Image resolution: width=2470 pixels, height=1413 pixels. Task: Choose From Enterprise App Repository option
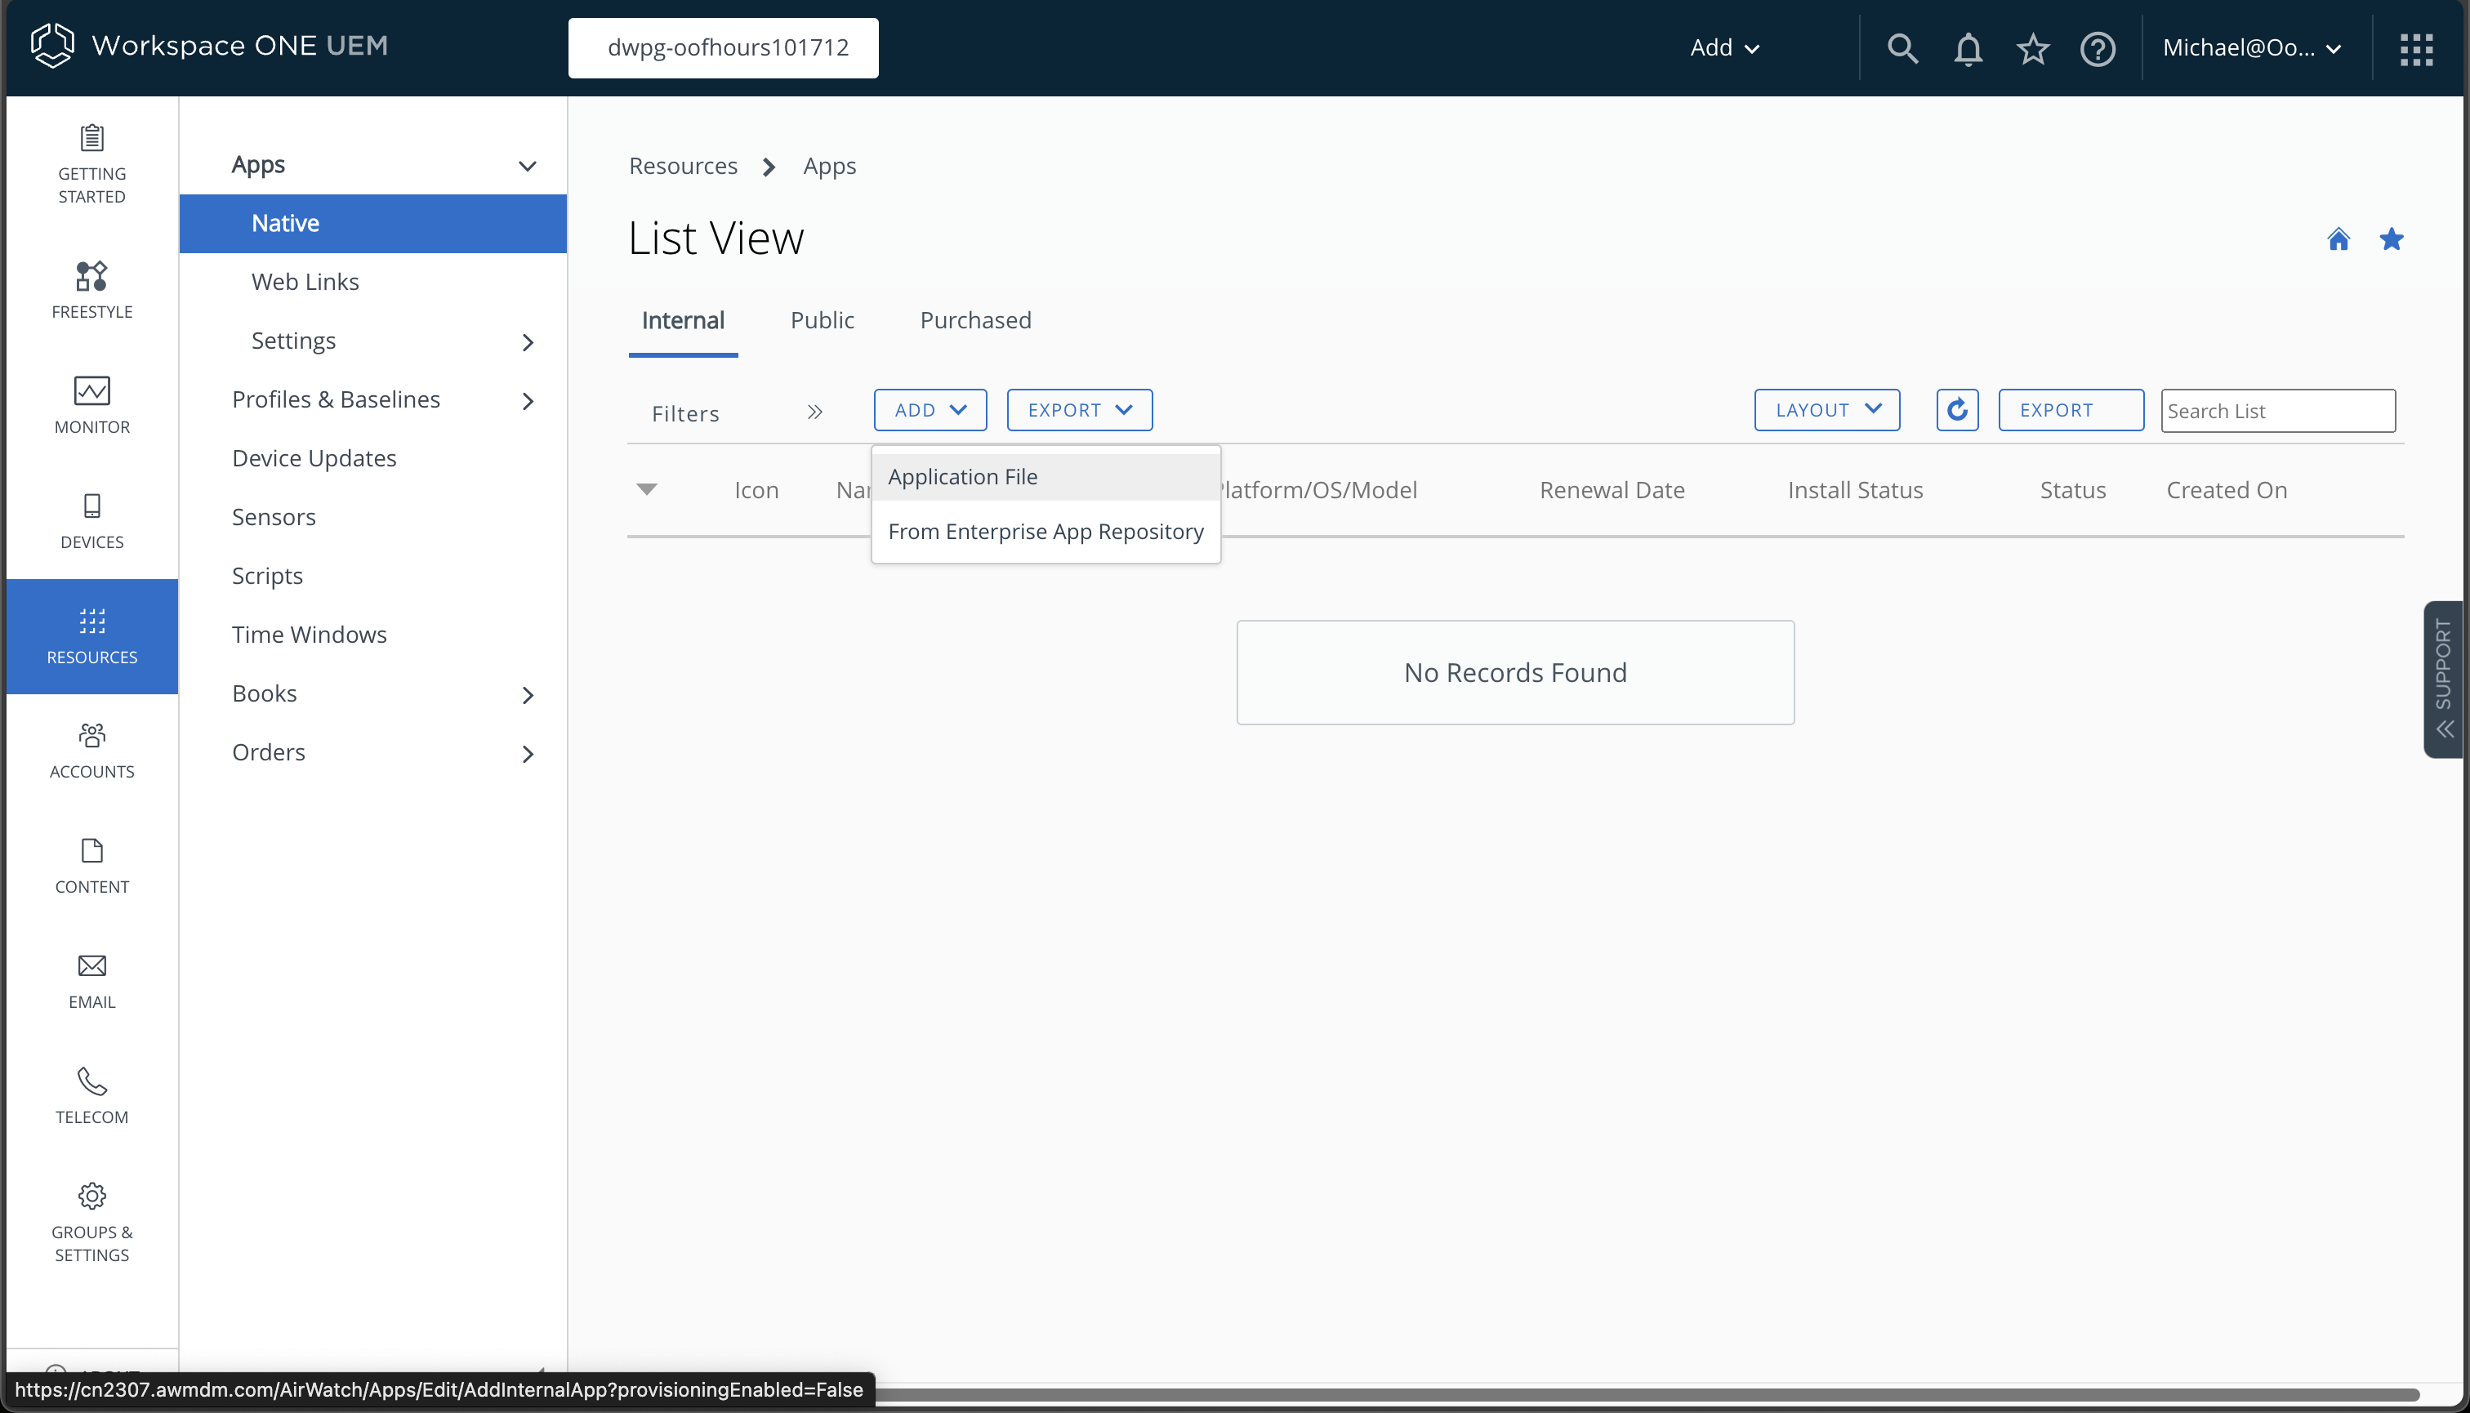click(1046, 531)
